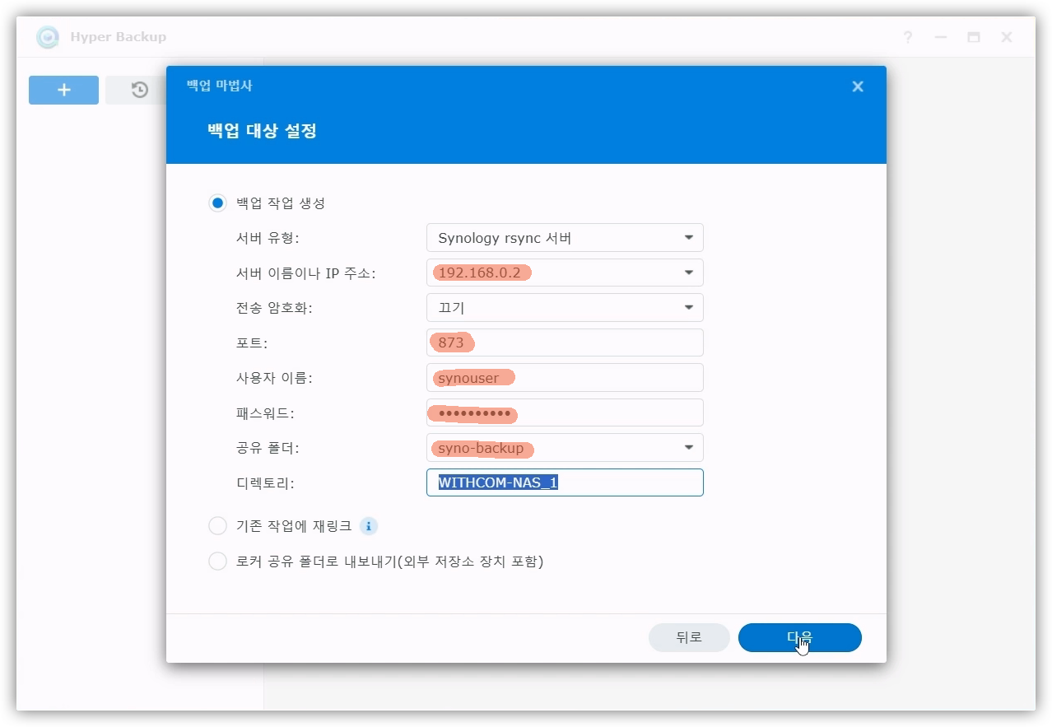Select the 기존 작업에 재링크 radio option

tap(217, 526)
